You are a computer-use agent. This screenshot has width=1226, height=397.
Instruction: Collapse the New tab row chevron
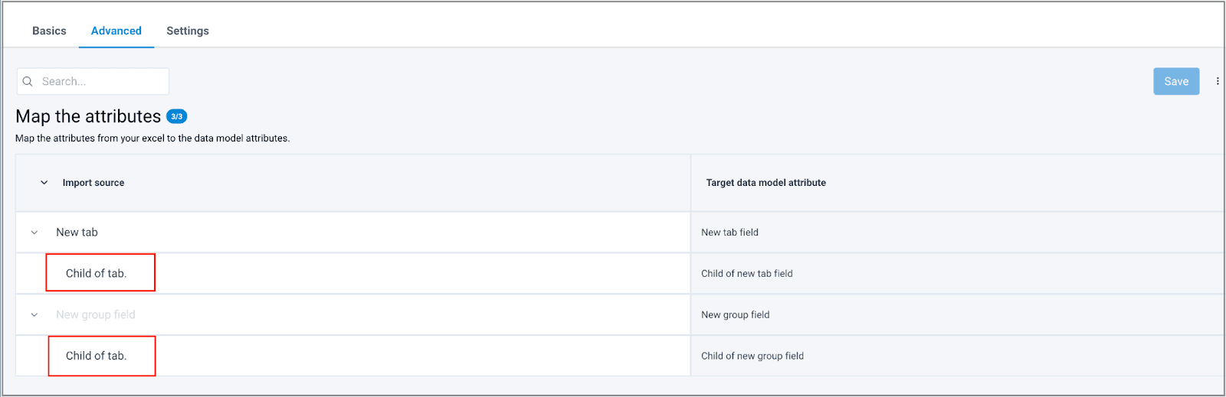(x=34, y=233)
